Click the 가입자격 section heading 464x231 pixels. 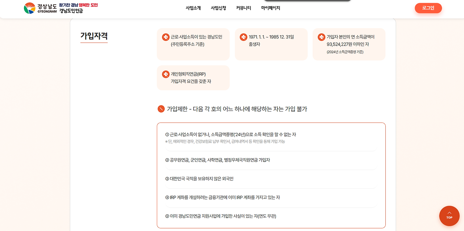94,36
